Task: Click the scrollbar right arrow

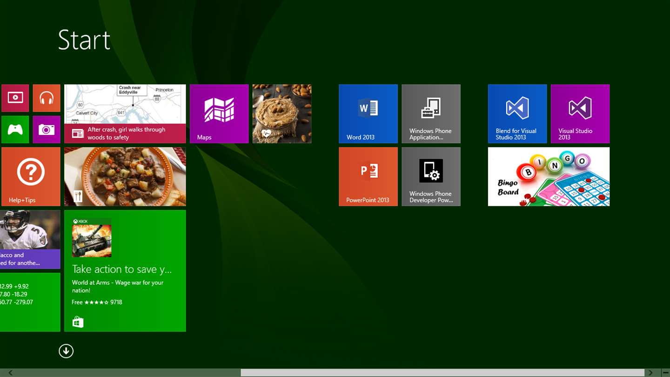Action: point(650,373)
